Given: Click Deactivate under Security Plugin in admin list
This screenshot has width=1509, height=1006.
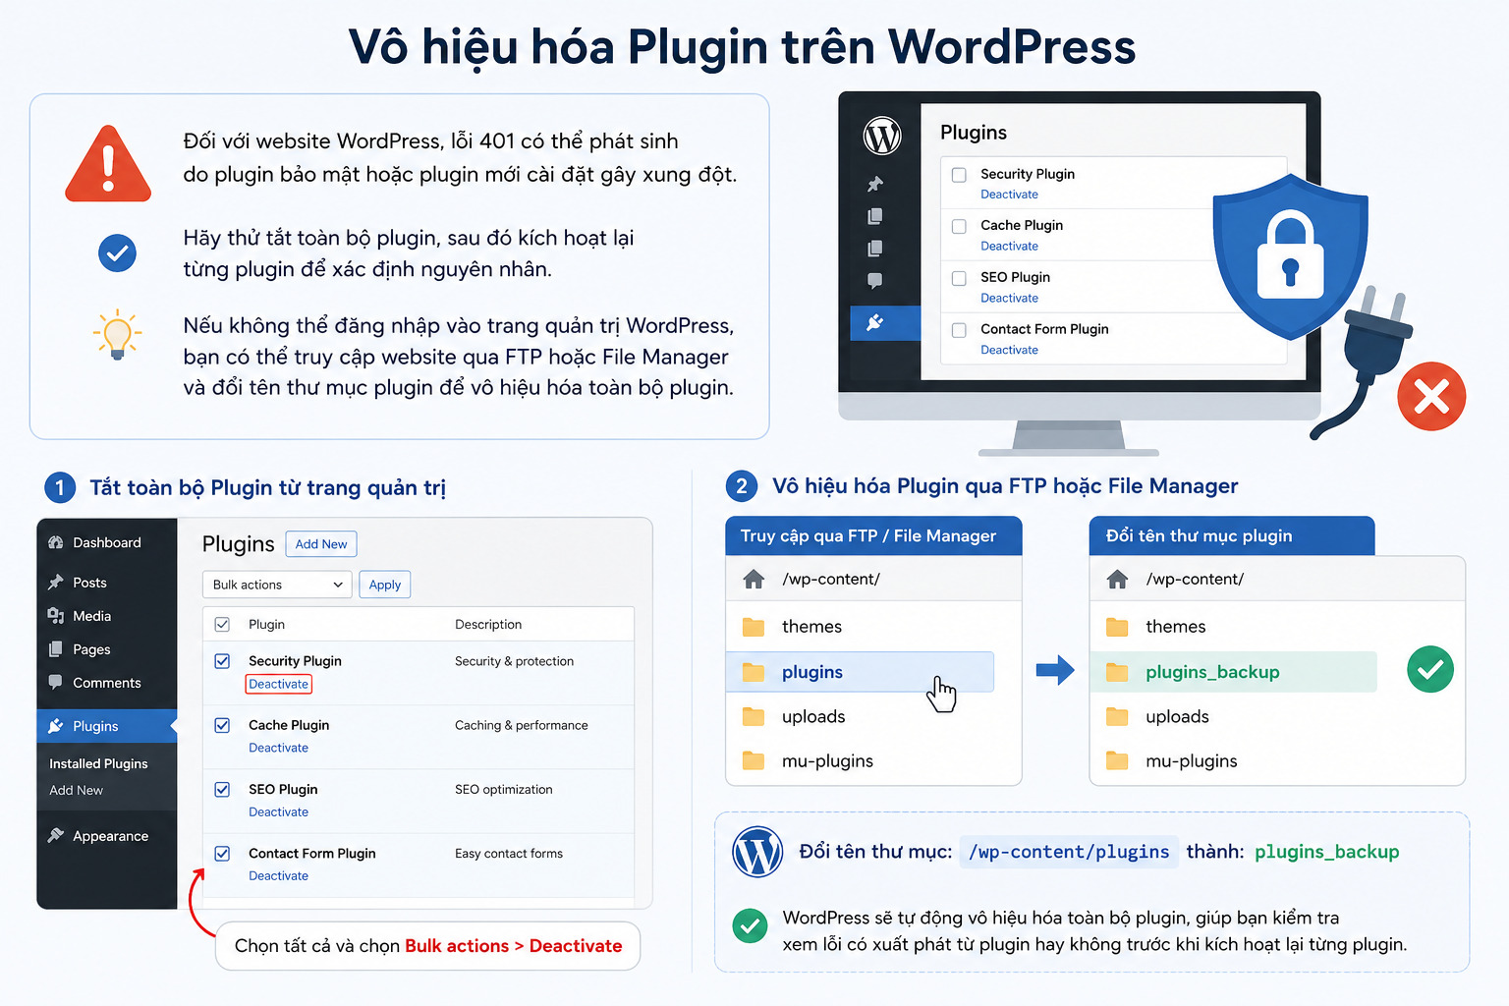Looking at the screenshot, I should pyautogui.click(x=279, y=684).
